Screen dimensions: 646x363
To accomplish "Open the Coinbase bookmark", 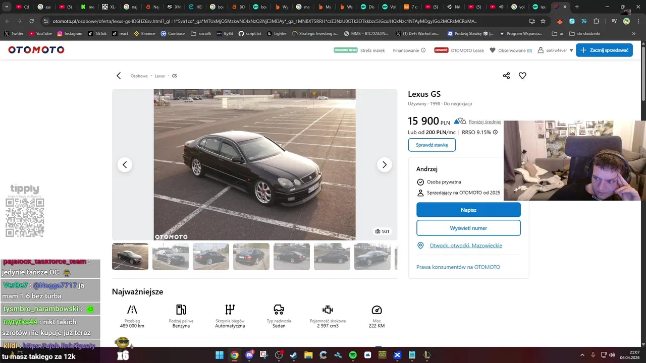I will click(x=173, y=33).
